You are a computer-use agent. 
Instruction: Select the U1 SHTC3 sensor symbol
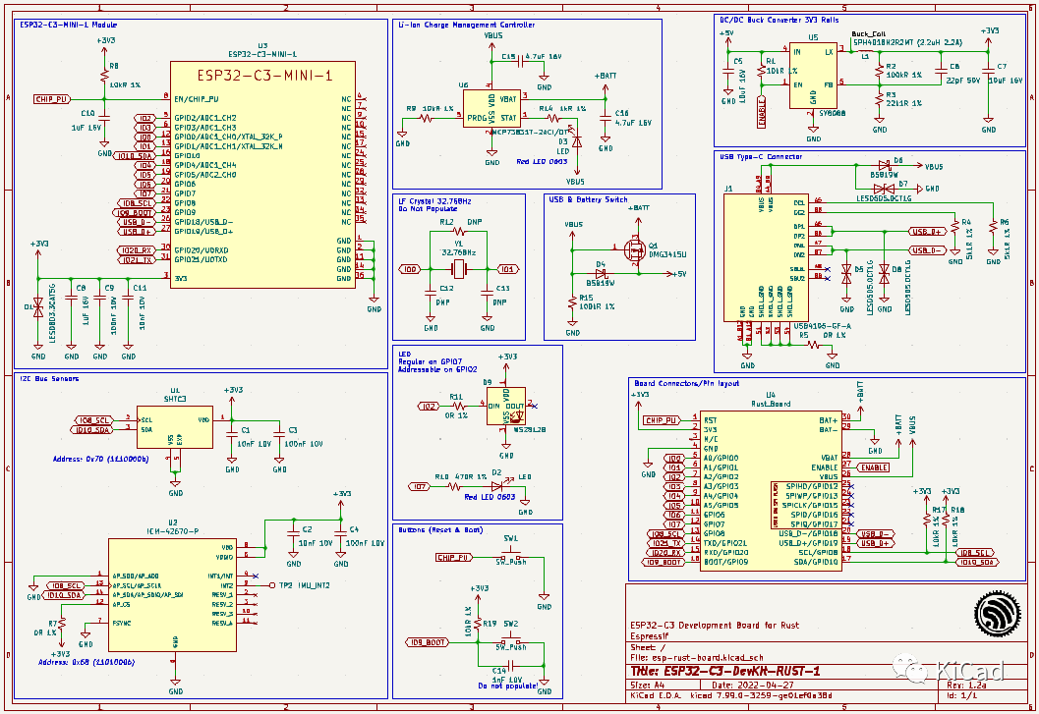click(175, 427)
